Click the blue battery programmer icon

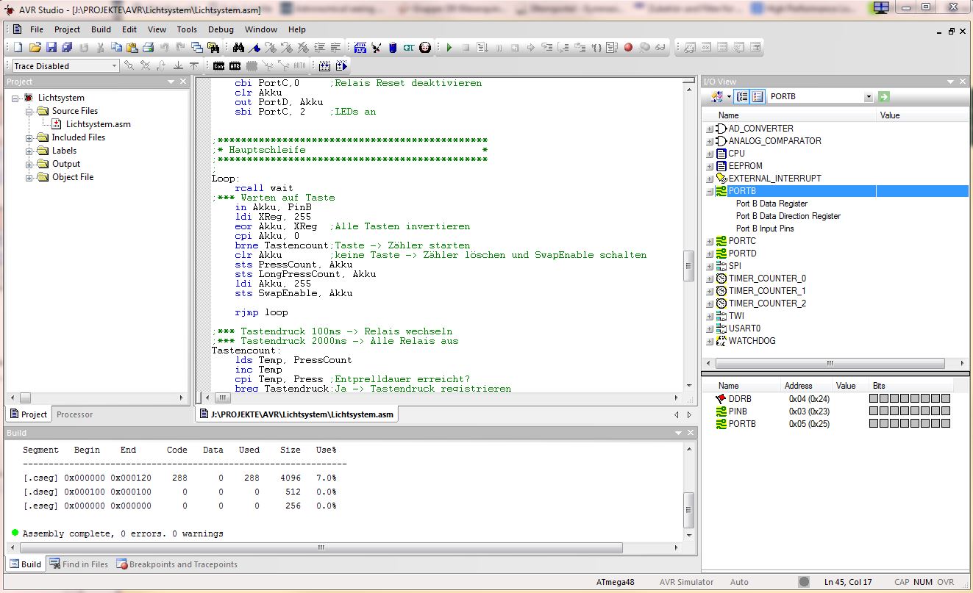(x=393, y=47)
